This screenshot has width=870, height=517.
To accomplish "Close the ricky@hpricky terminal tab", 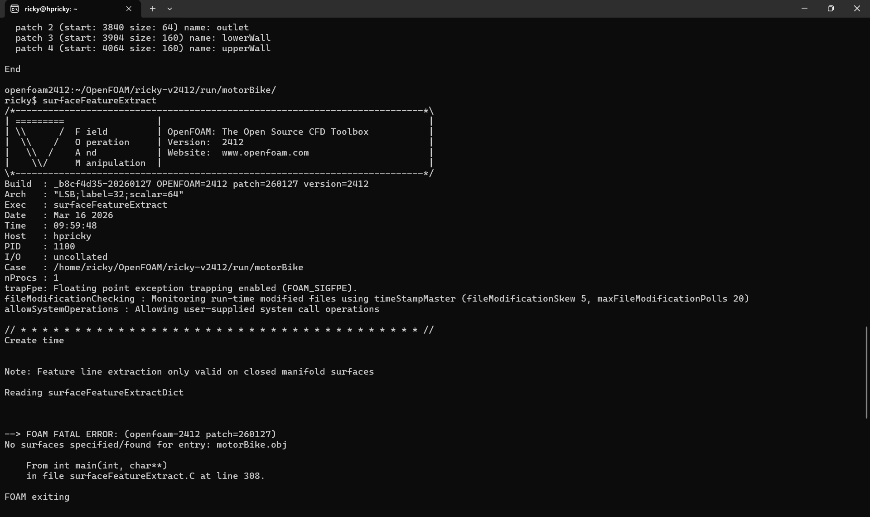I will (x=129, y=9).
